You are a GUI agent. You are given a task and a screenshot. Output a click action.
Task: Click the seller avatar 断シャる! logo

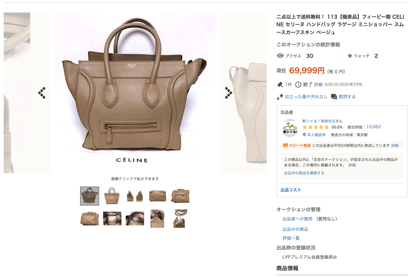[290, 128]
